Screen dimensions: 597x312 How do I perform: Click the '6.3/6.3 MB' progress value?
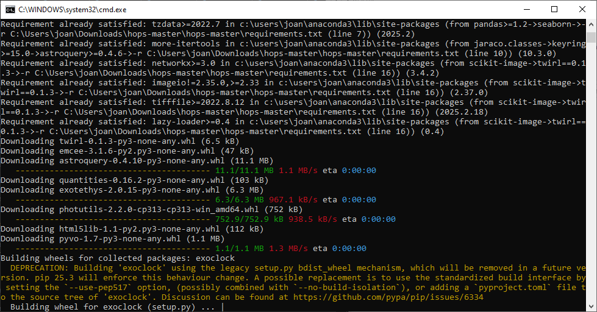240,200
